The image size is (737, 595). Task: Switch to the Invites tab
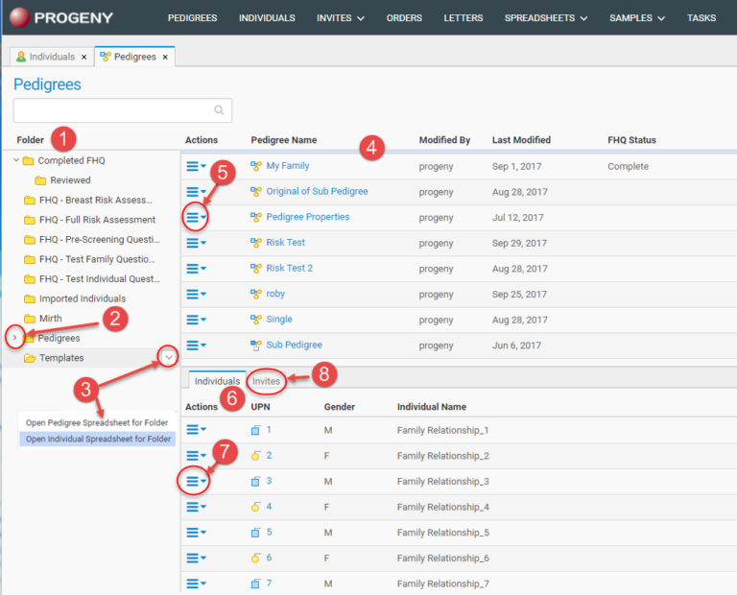(267, 382)
